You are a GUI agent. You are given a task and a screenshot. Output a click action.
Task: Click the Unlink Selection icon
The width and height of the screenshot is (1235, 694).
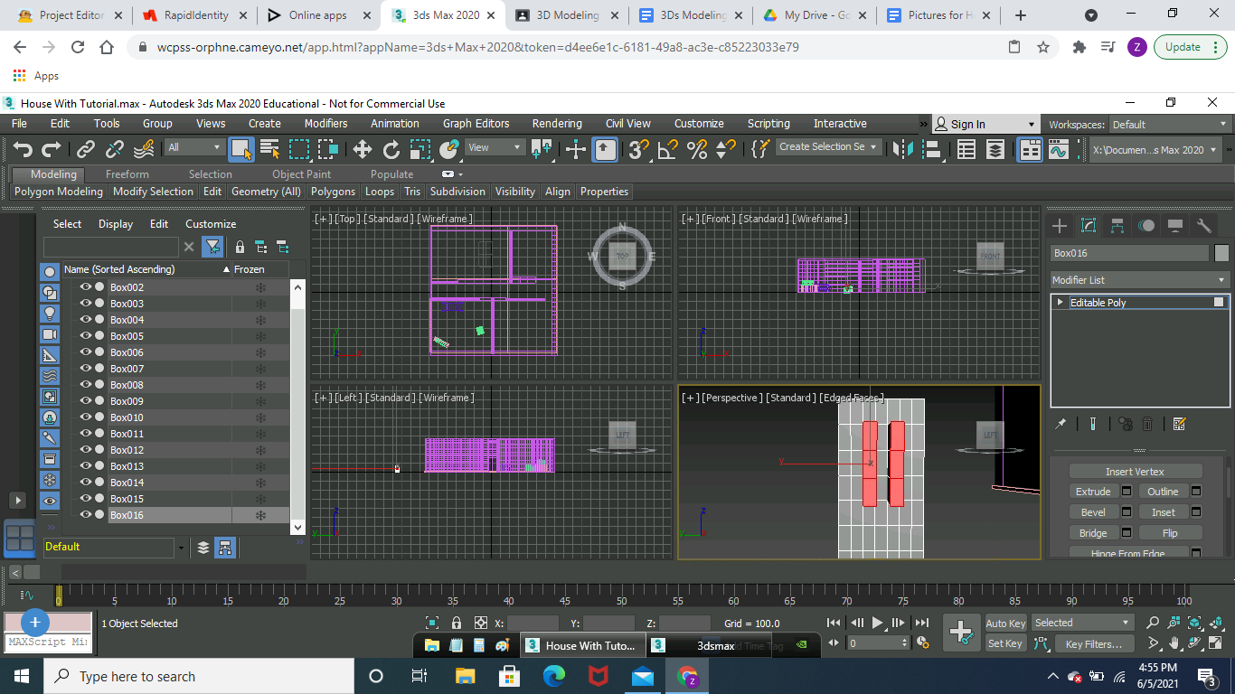pos(115,149)
